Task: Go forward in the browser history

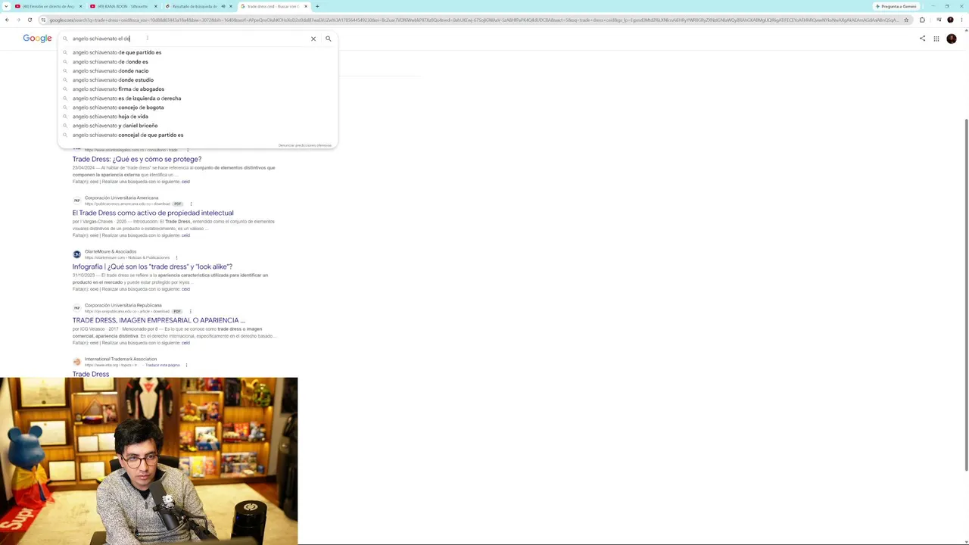Action: [x=18, y=20]
